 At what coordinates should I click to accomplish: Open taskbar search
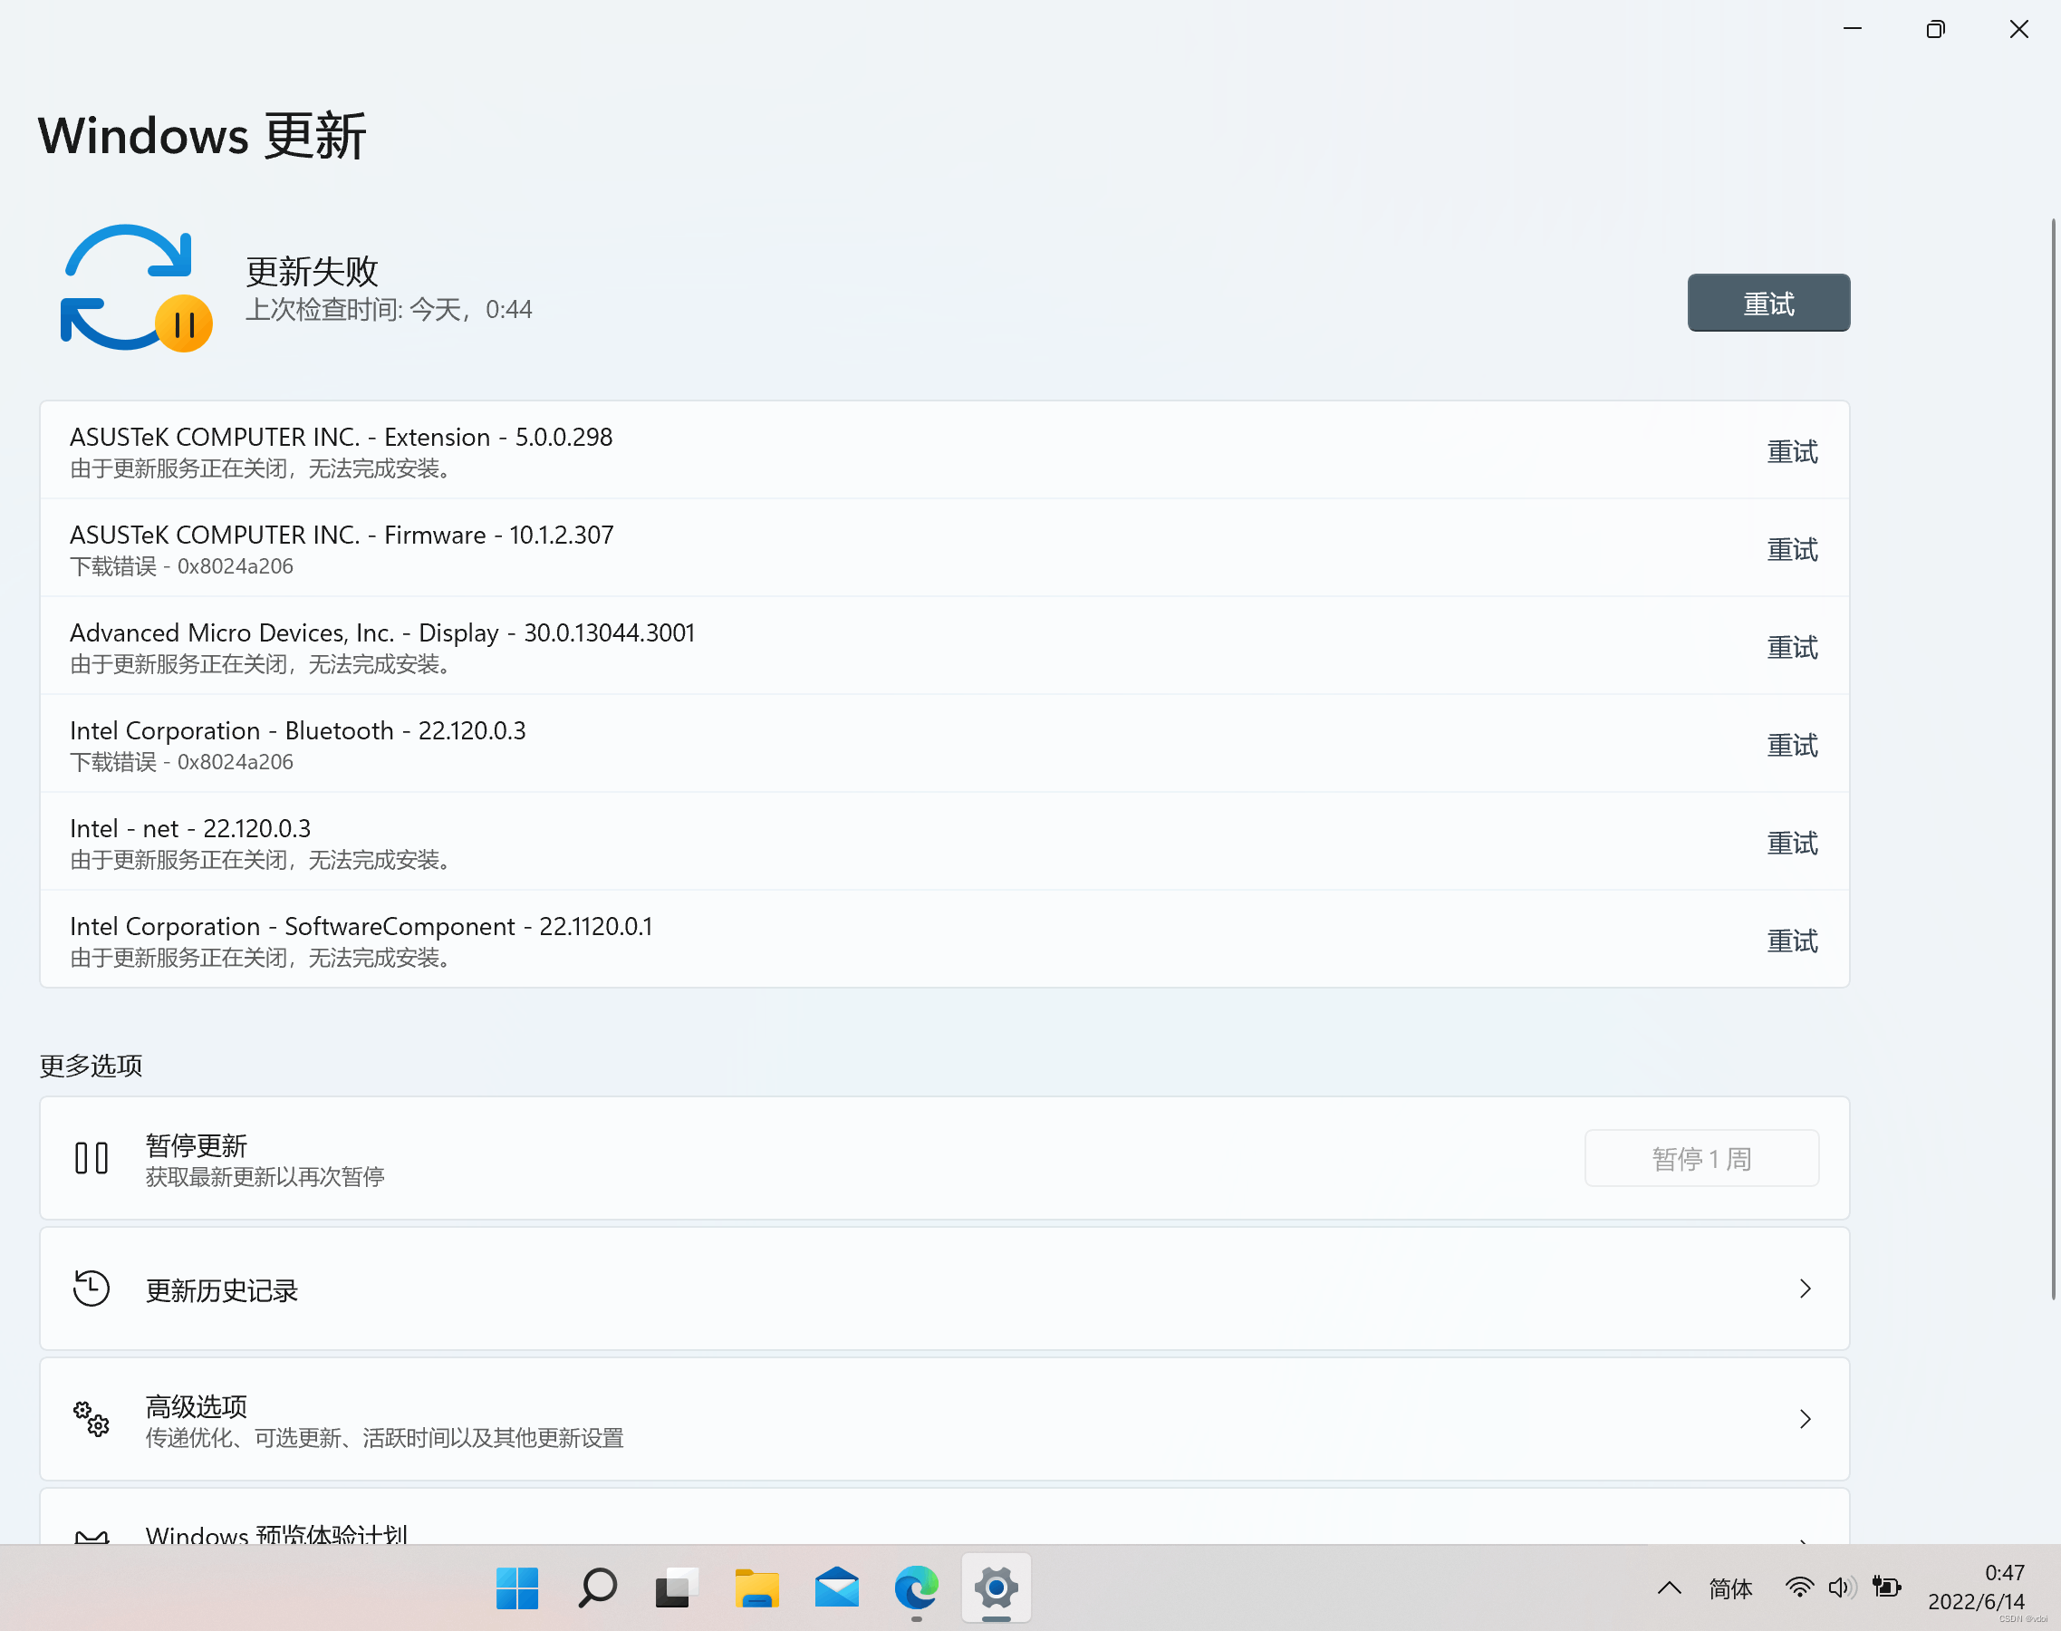[598, 1588]
